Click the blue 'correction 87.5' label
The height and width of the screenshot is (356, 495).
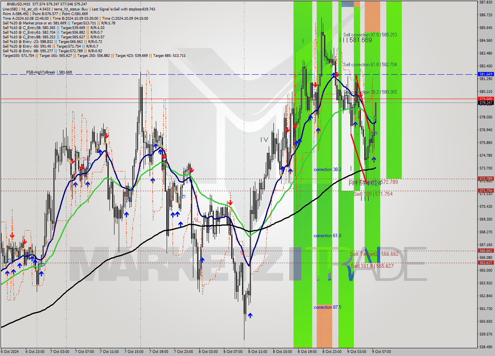tap(328, 307)
